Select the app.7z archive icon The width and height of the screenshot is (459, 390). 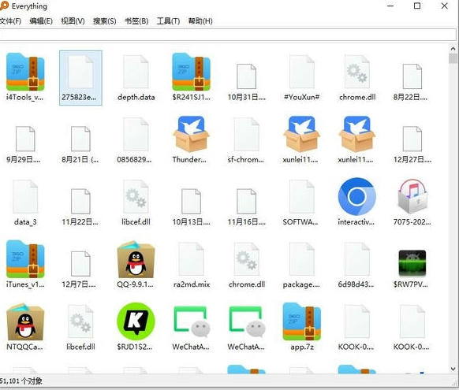tap(302, 321)
